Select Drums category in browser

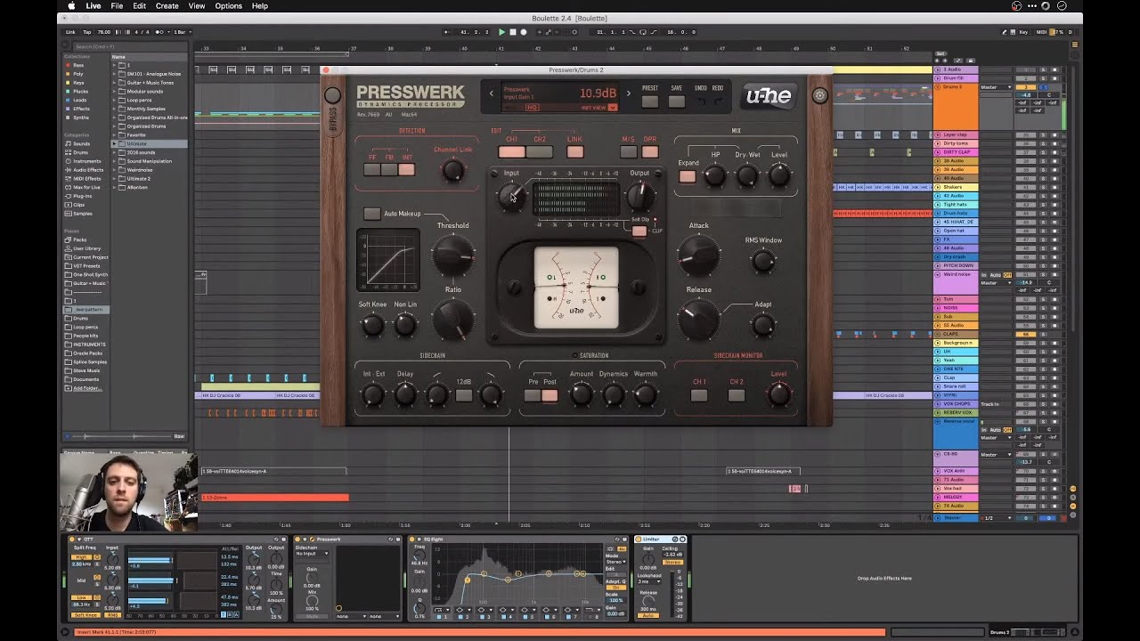coord(80,152)
